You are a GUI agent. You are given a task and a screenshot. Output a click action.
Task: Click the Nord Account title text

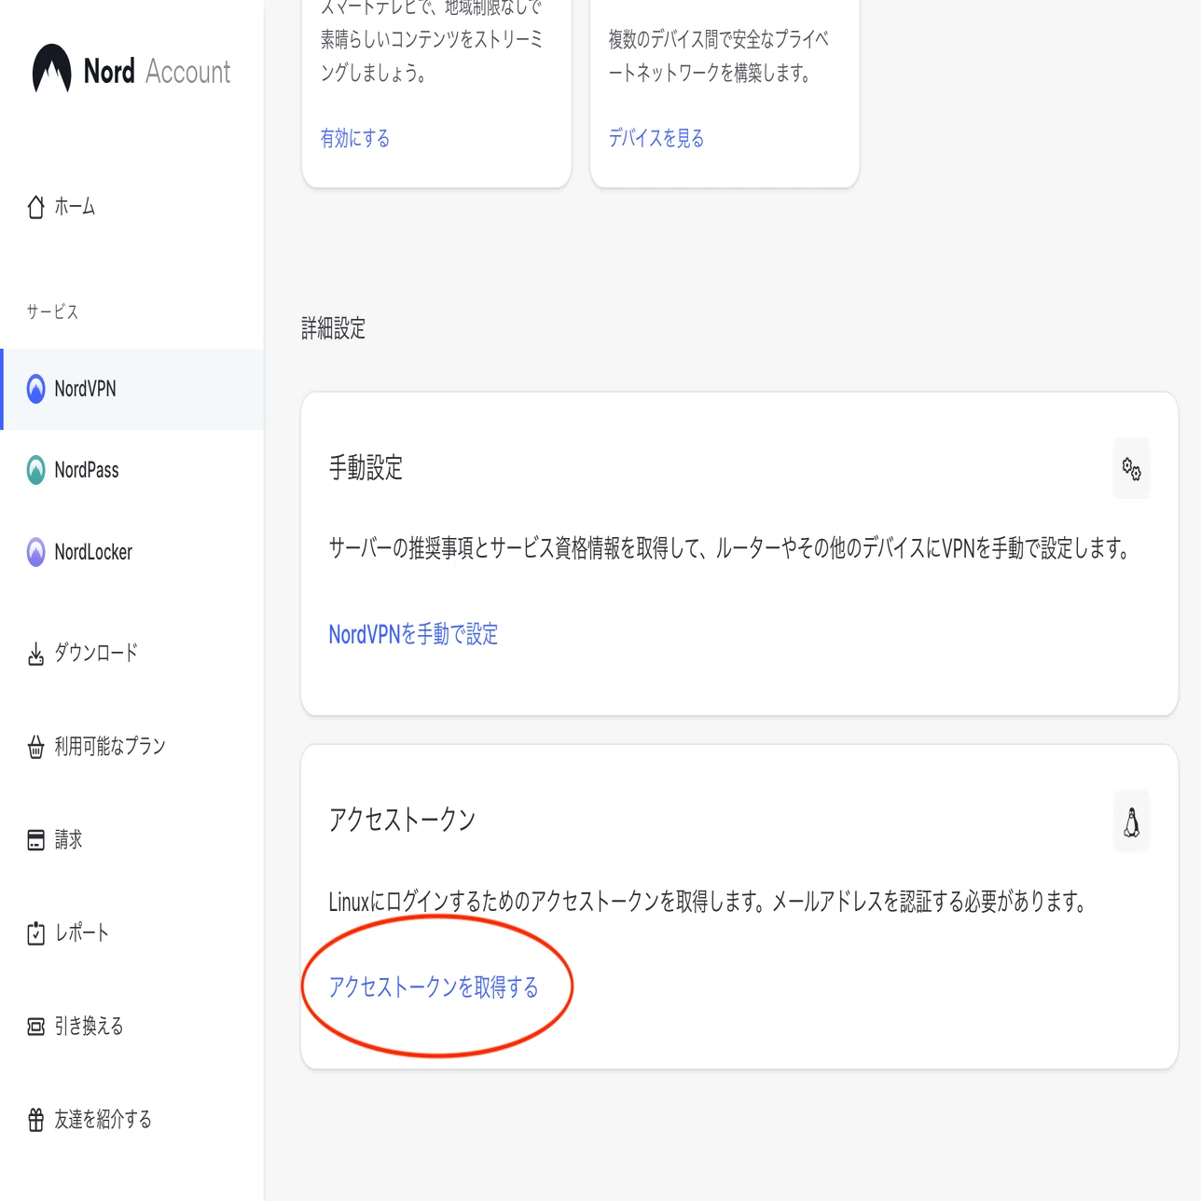pyautogui.click(x=157, y=71)
